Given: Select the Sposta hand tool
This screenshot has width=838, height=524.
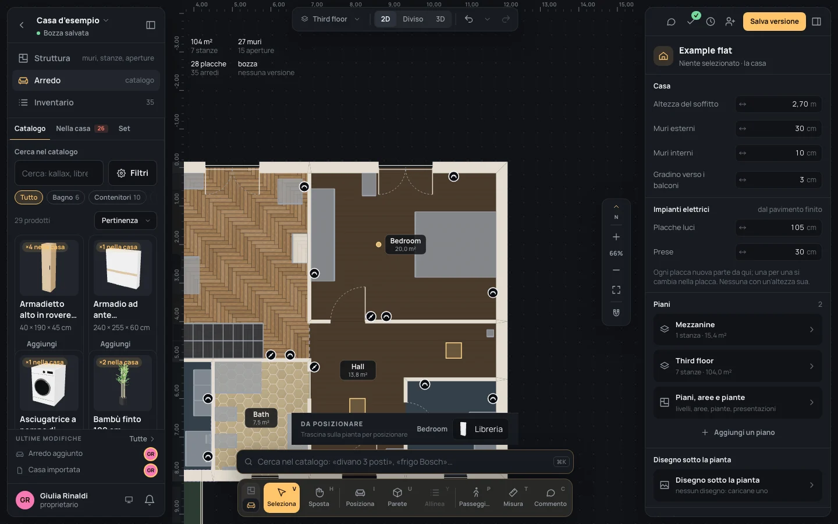Looking at the screenshot, I should point(319,498).
